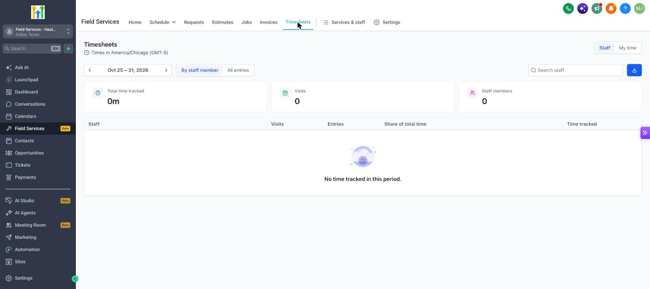Open Services & staff
The width and height of the screenshot is (650, 289).
[344, 22]
